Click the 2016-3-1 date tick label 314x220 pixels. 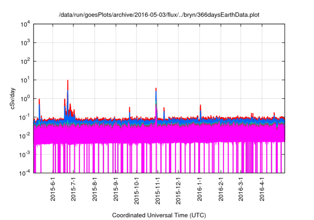(x=241, y=189)
